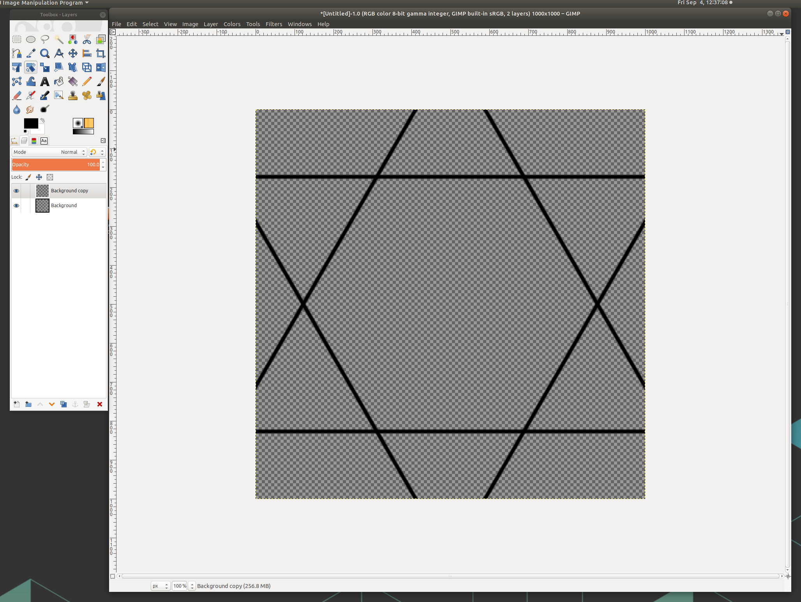Click the foreground color swatch
Viewport: 801px width, 602px height.
point(31,123)
